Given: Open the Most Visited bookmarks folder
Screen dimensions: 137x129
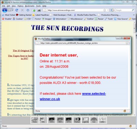Looking at the screenshot, I should [9, 15].
